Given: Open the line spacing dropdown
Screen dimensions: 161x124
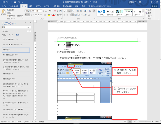Looking at the screenshot, I should coord(80,15).
